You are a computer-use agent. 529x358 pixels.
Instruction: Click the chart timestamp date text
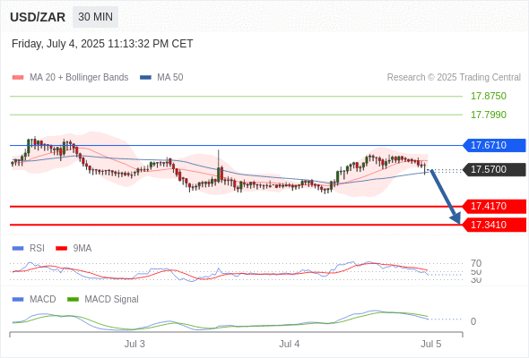(x=102, y=44)
